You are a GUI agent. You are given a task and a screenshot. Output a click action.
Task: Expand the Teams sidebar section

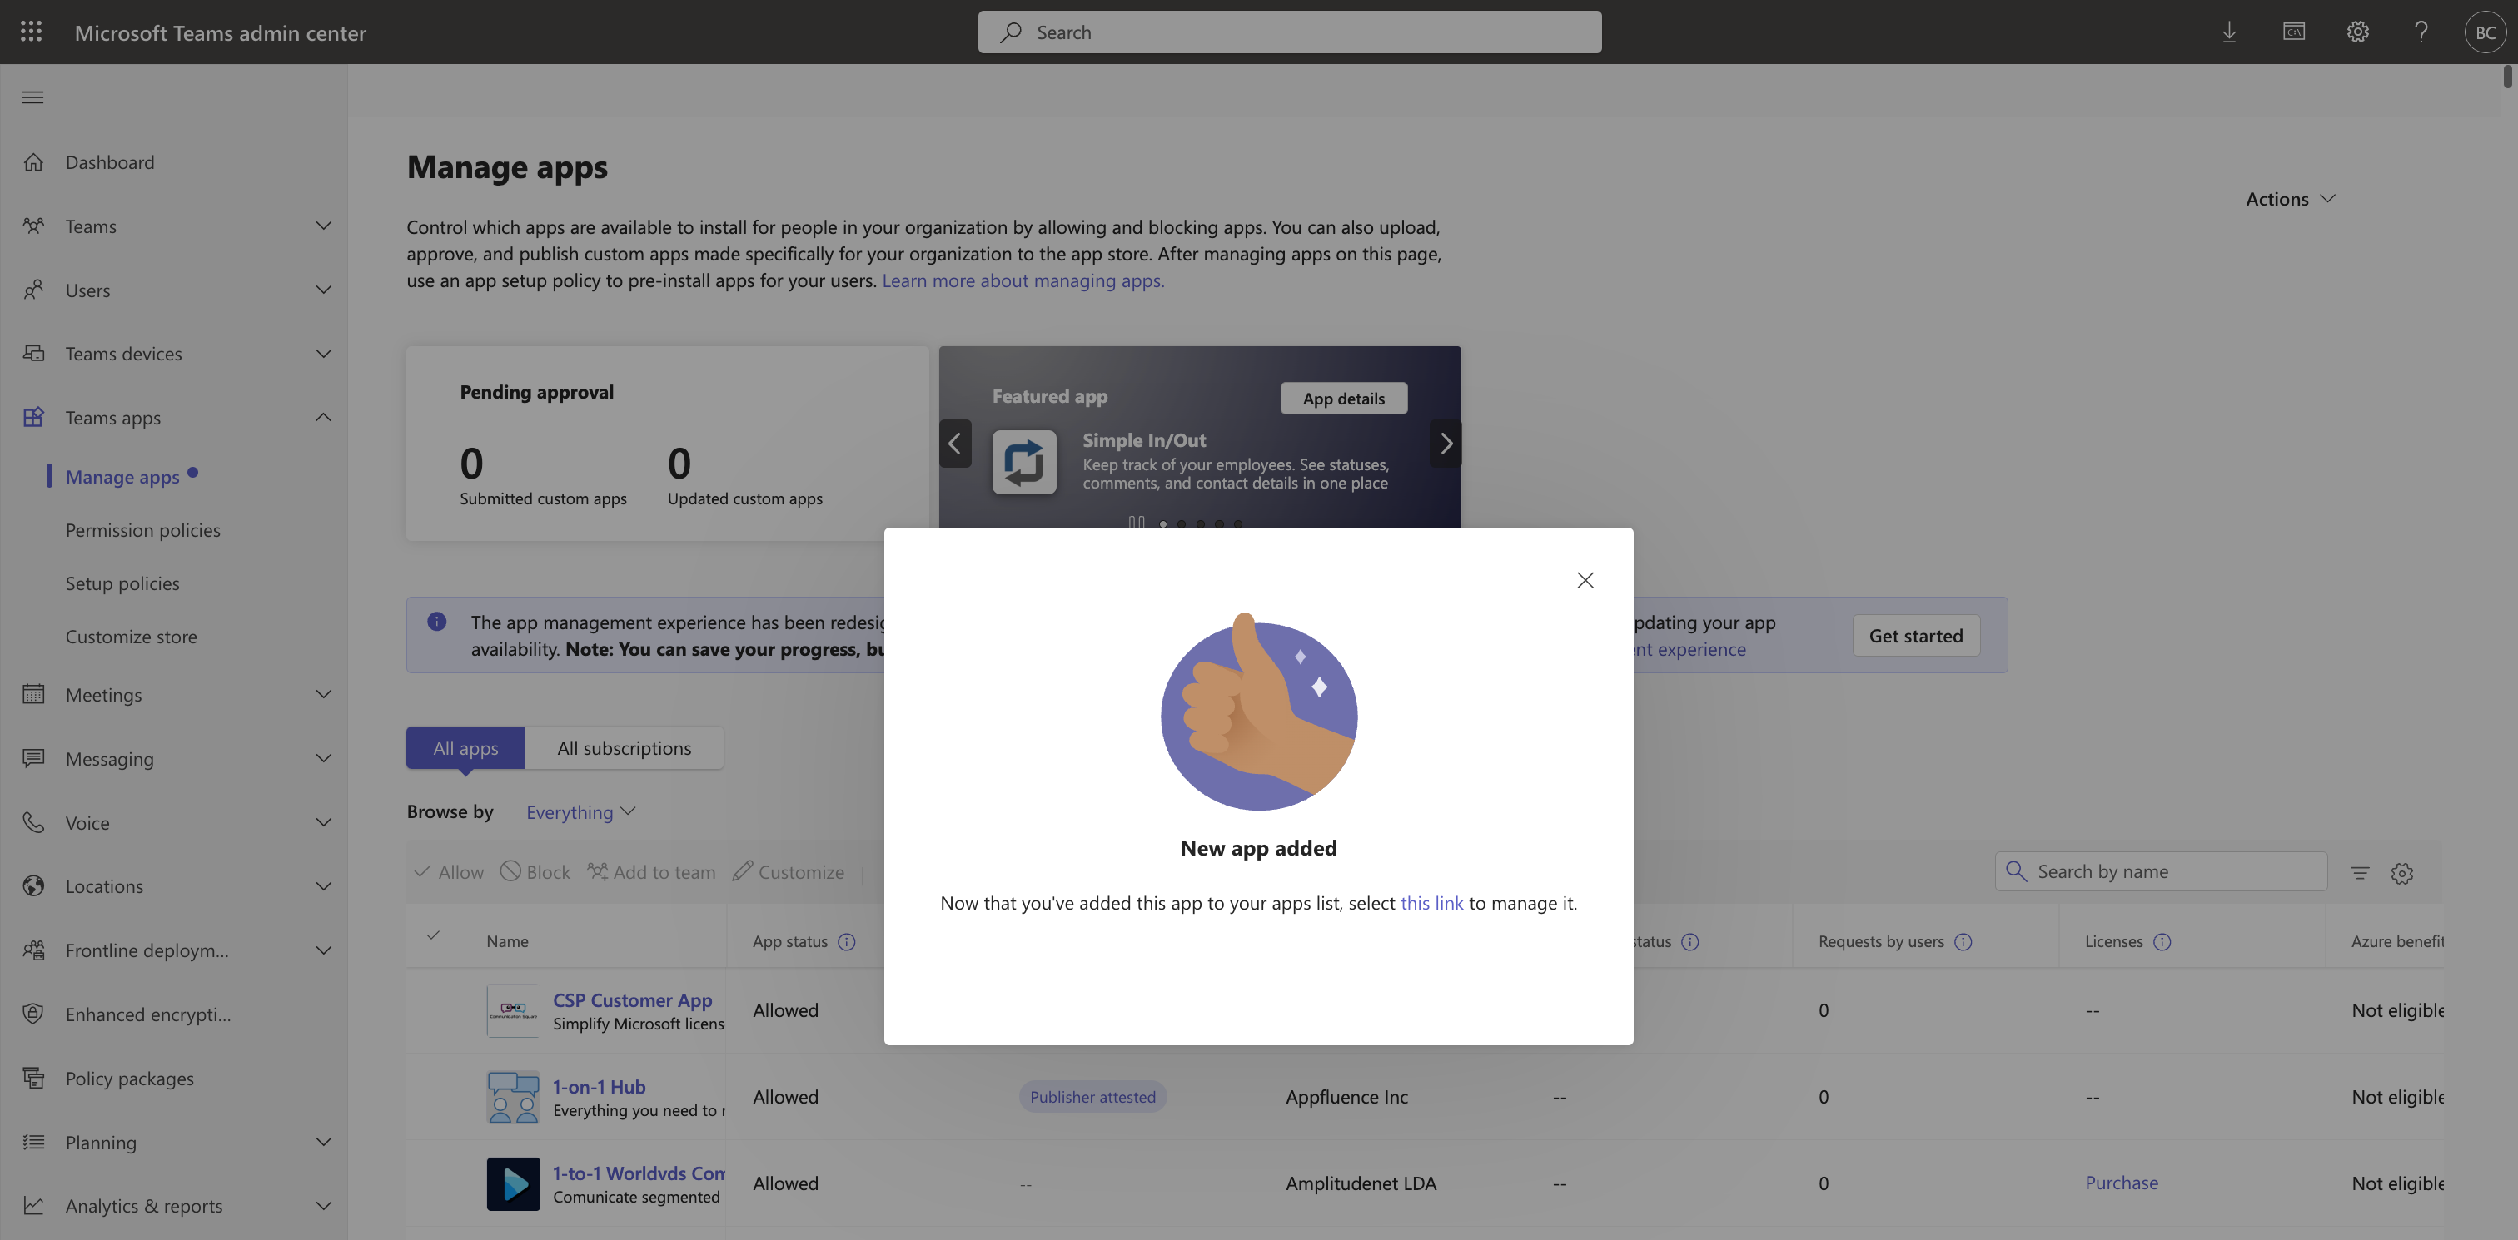point(324,226)
